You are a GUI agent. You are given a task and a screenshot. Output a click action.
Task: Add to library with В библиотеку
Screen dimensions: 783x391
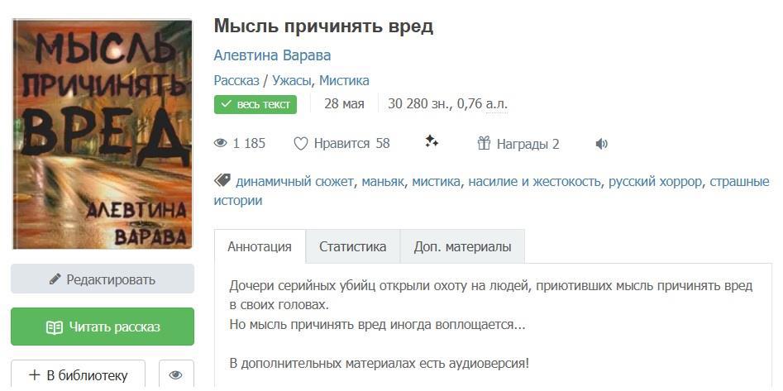pos(79,375)
